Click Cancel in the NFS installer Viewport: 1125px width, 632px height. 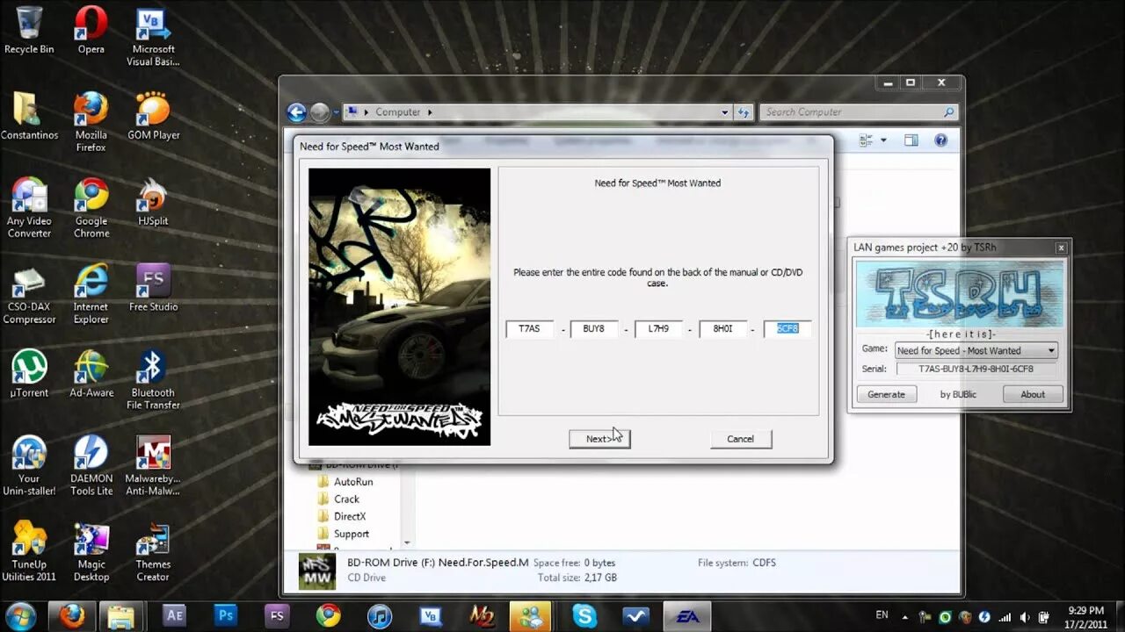point(741,439)
